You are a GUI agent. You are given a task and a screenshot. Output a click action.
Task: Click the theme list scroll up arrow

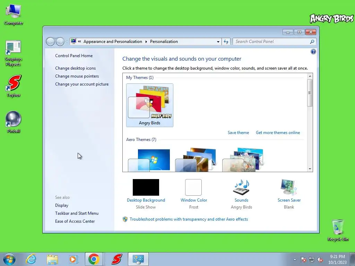pyautogui.click(x=310, y=76)
